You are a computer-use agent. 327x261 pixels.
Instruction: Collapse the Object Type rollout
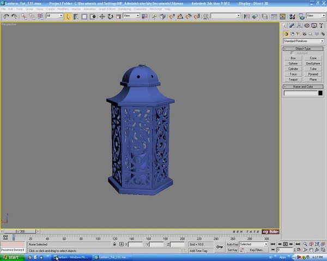point(304,48)
